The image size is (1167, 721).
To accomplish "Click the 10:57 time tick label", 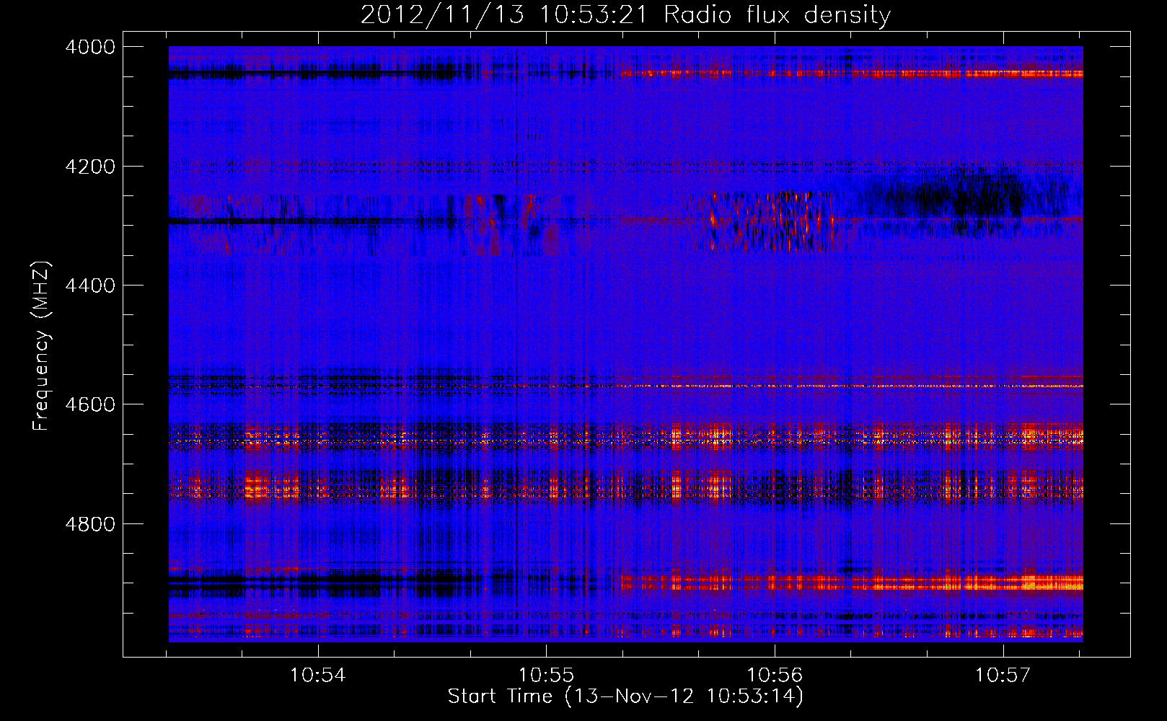I will tap(1003, 676).
